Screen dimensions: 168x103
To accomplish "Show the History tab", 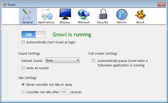I will point(122,16).
